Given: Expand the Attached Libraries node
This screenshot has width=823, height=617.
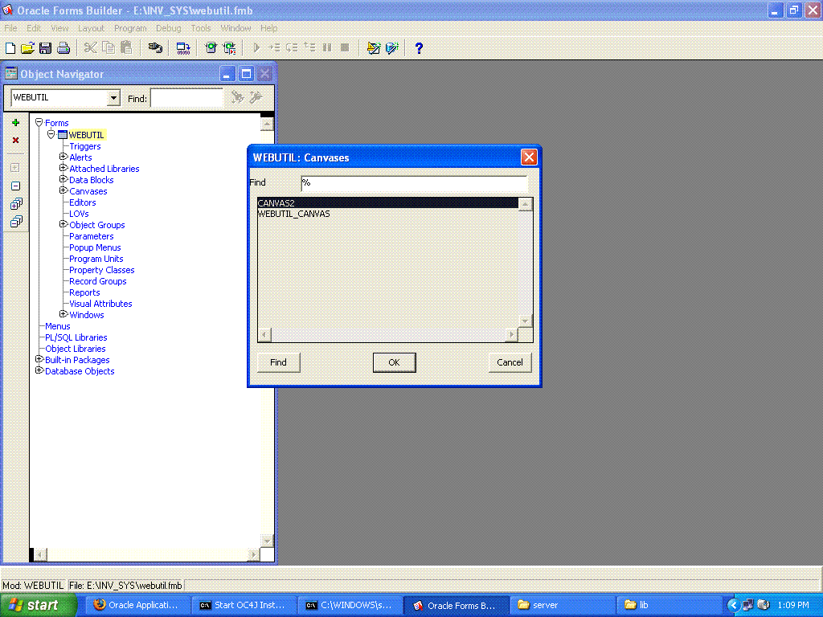Looking at the screenshot, I should pyautogui.click(x=63, y=169).
